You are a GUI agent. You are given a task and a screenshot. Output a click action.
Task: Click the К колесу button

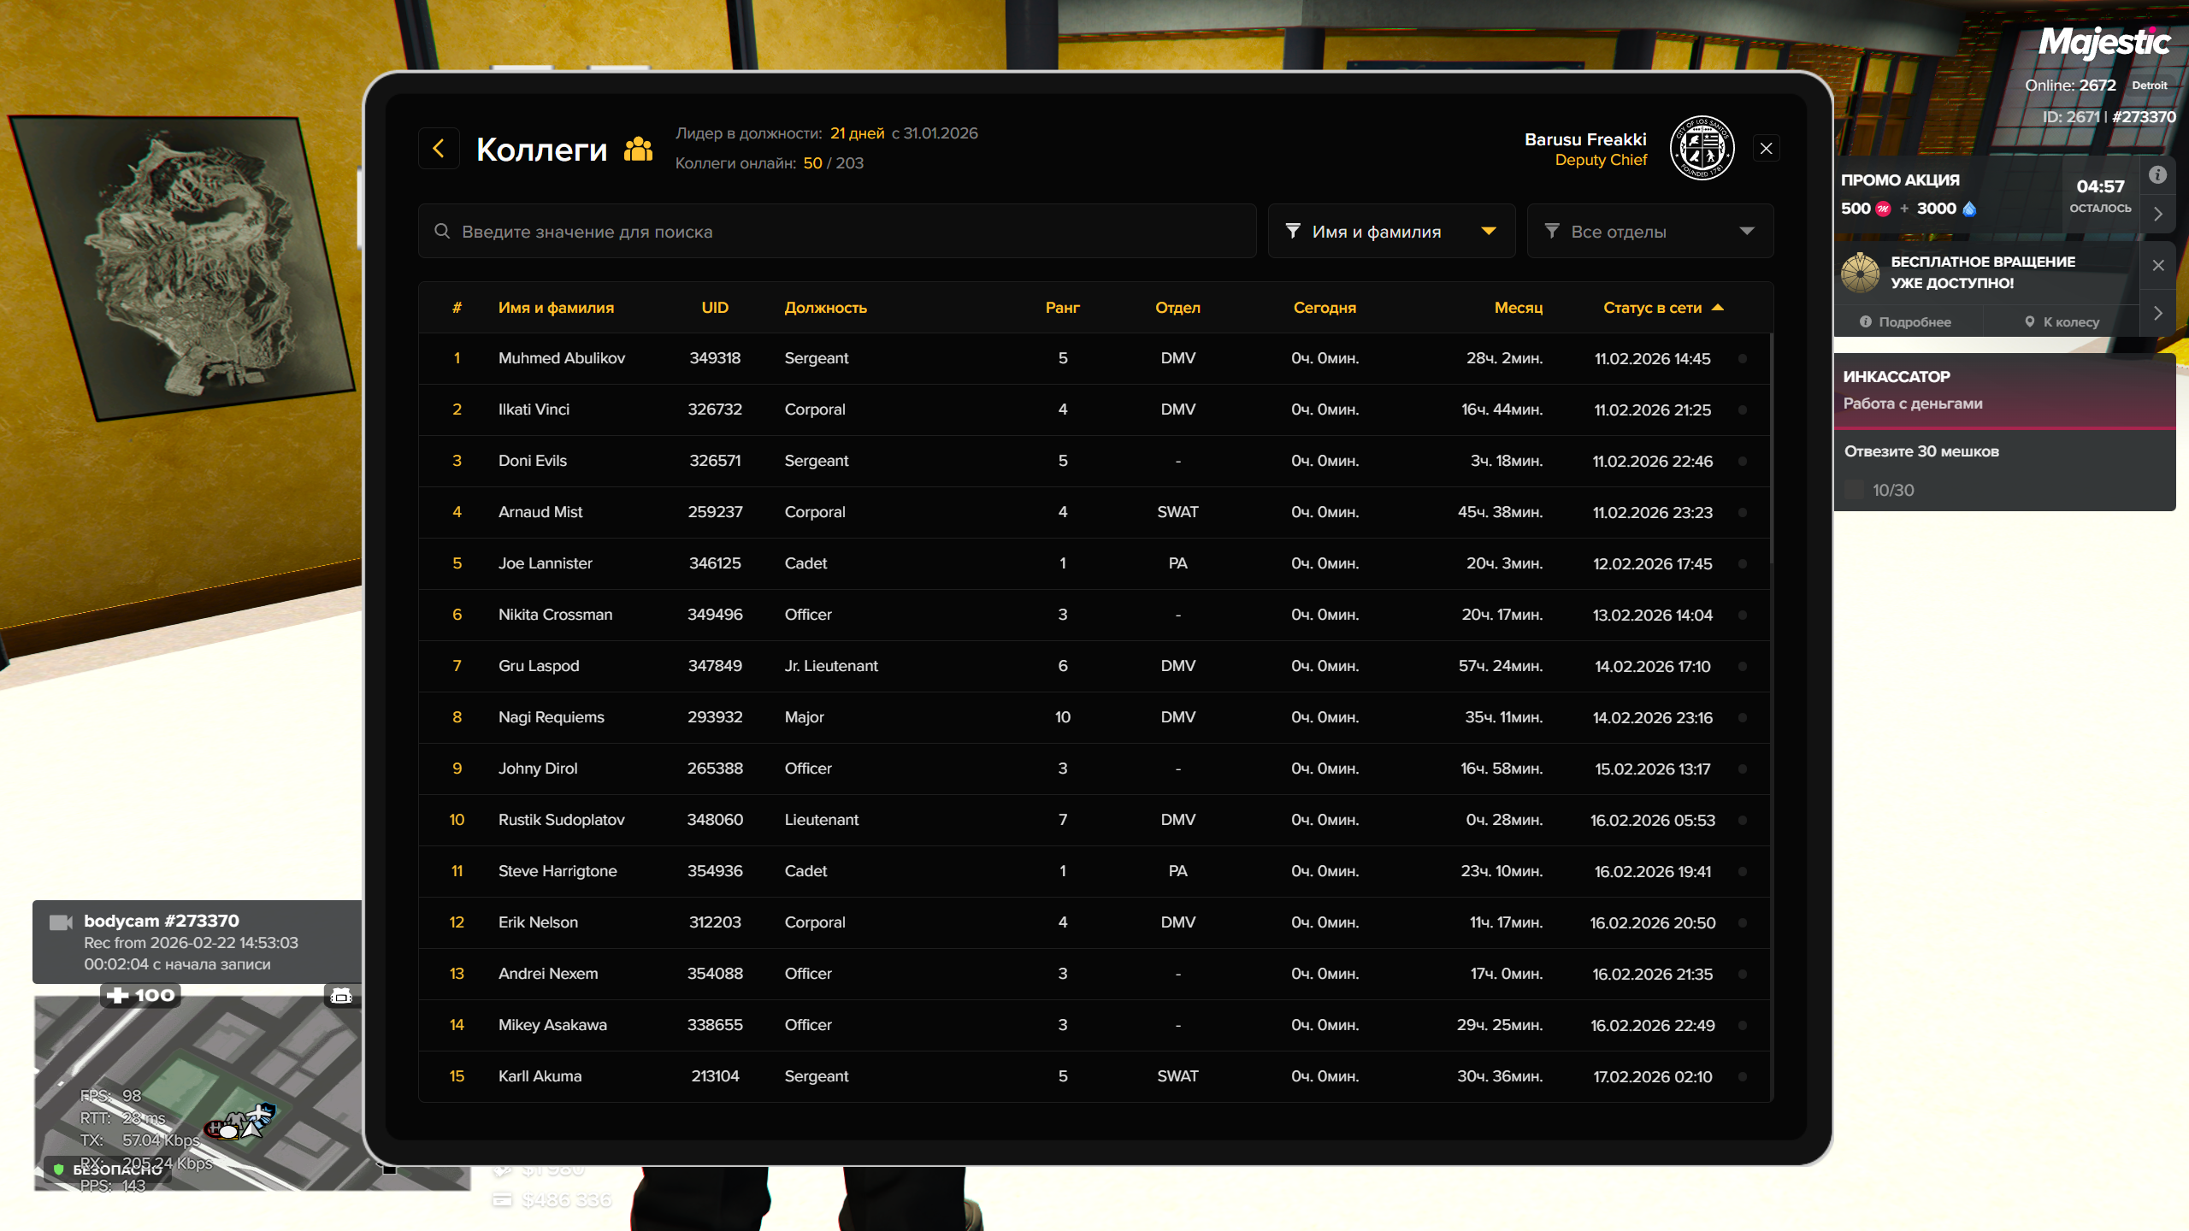click(x=2062, y=322)
